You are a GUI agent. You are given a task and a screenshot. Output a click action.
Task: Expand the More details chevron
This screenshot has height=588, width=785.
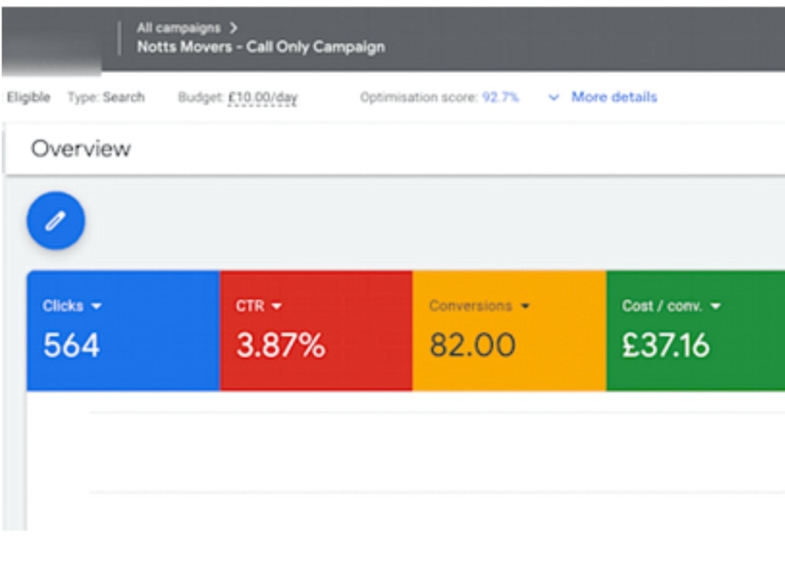pyautogui.click(x=553, y=97)
